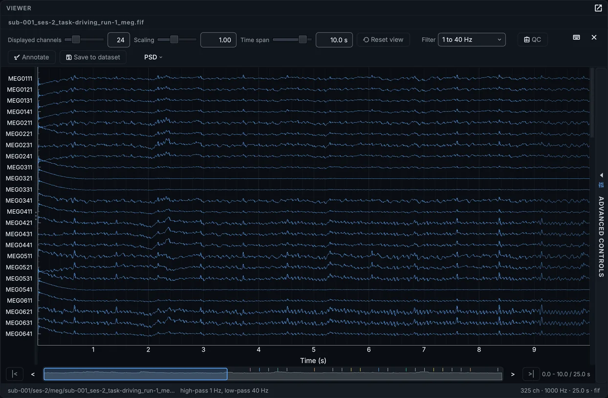Click the QC button

pyautogui.click(x=532, y=40)
